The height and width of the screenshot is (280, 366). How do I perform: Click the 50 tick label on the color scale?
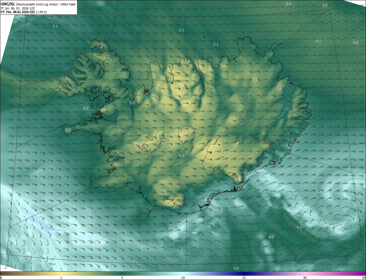point(364,278)
